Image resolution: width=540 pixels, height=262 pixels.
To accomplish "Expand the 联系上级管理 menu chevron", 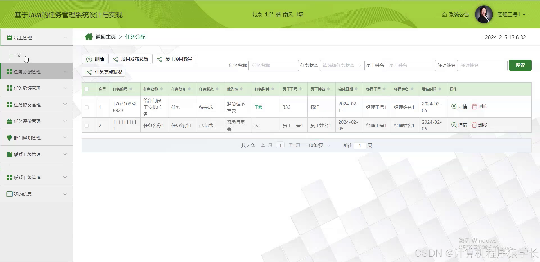I will [x=65, y=154].
